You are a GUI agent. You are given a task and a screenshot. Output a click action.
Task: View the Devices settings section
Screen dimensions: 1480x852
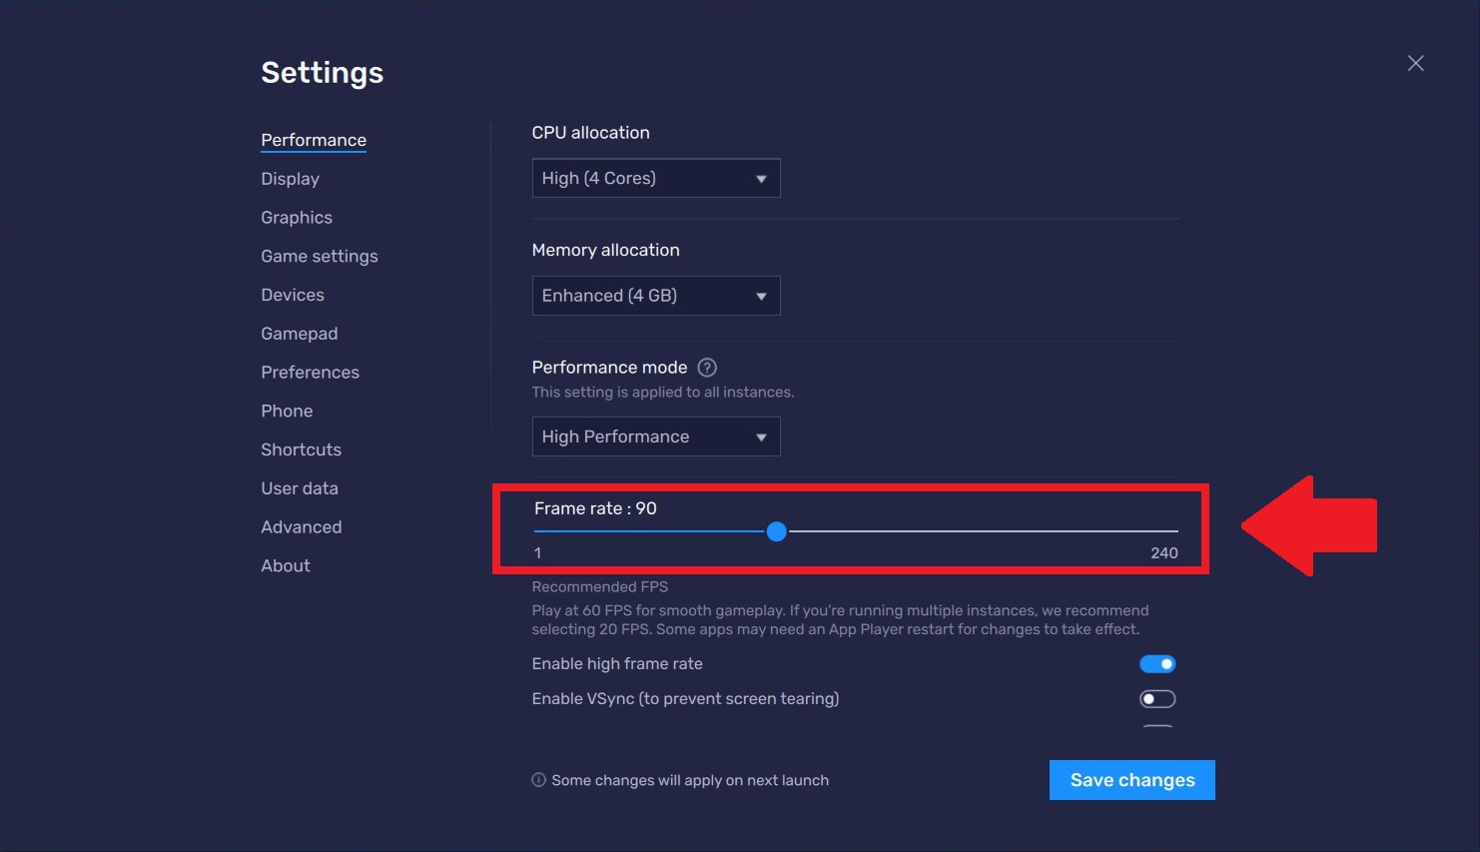[x=292, y=295]
